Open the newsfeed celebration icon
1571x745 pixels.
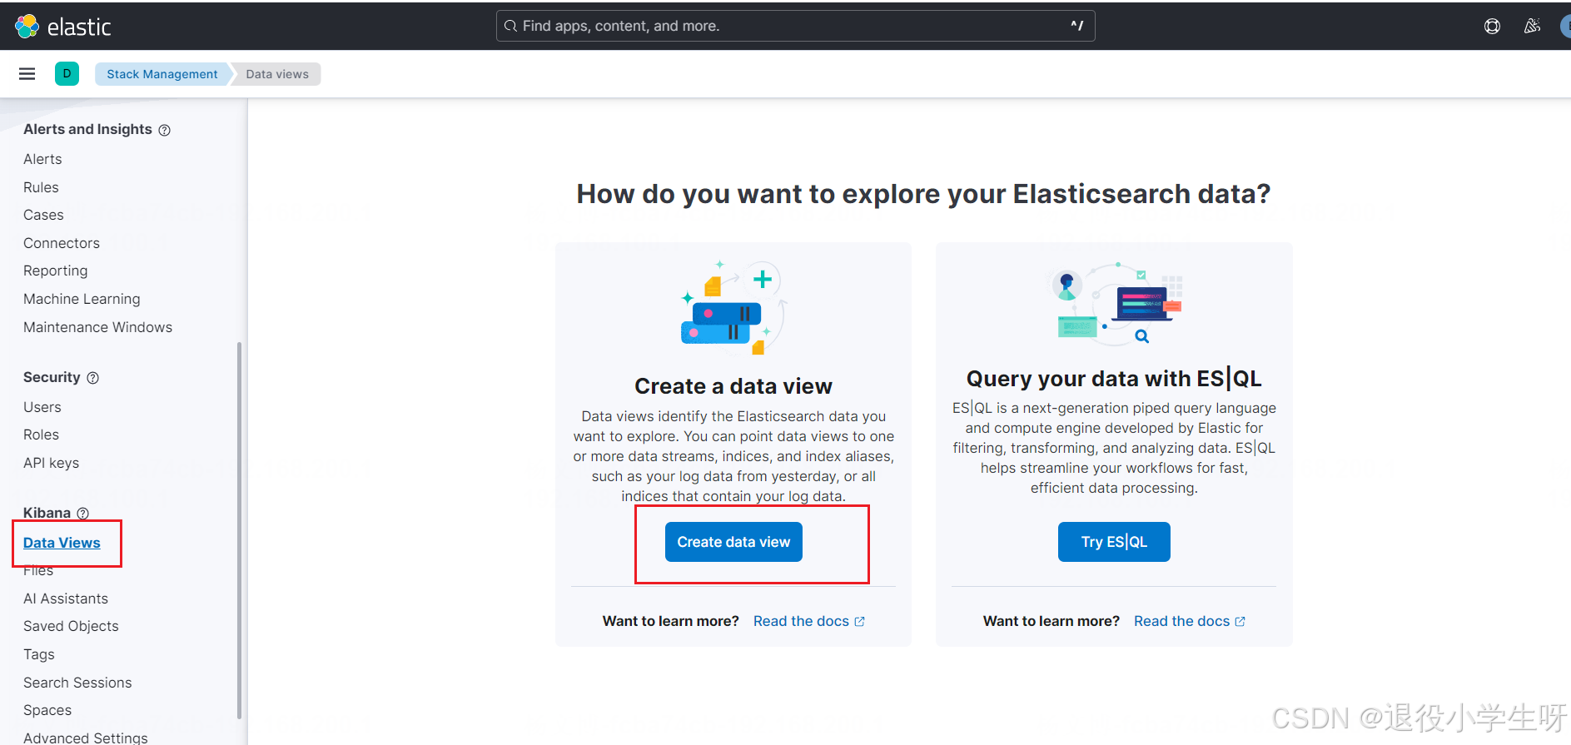coord(1532,27)
